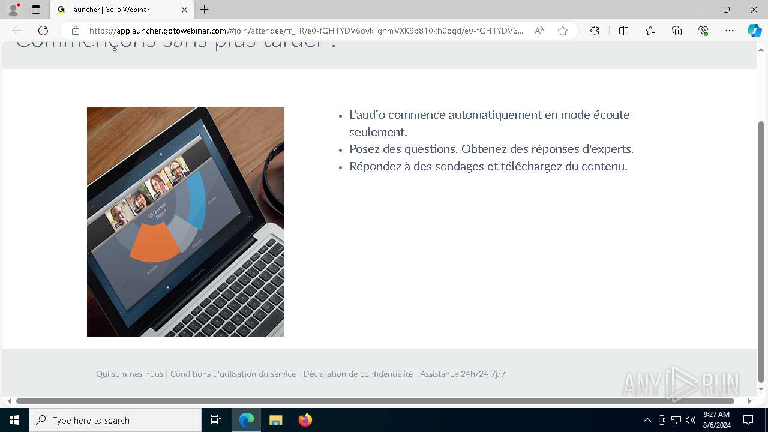Image resolution: width=768 pixels, height=432 pixels.
Task: Open Conditions d'utilisation du service link
Action: pos(233,374)
